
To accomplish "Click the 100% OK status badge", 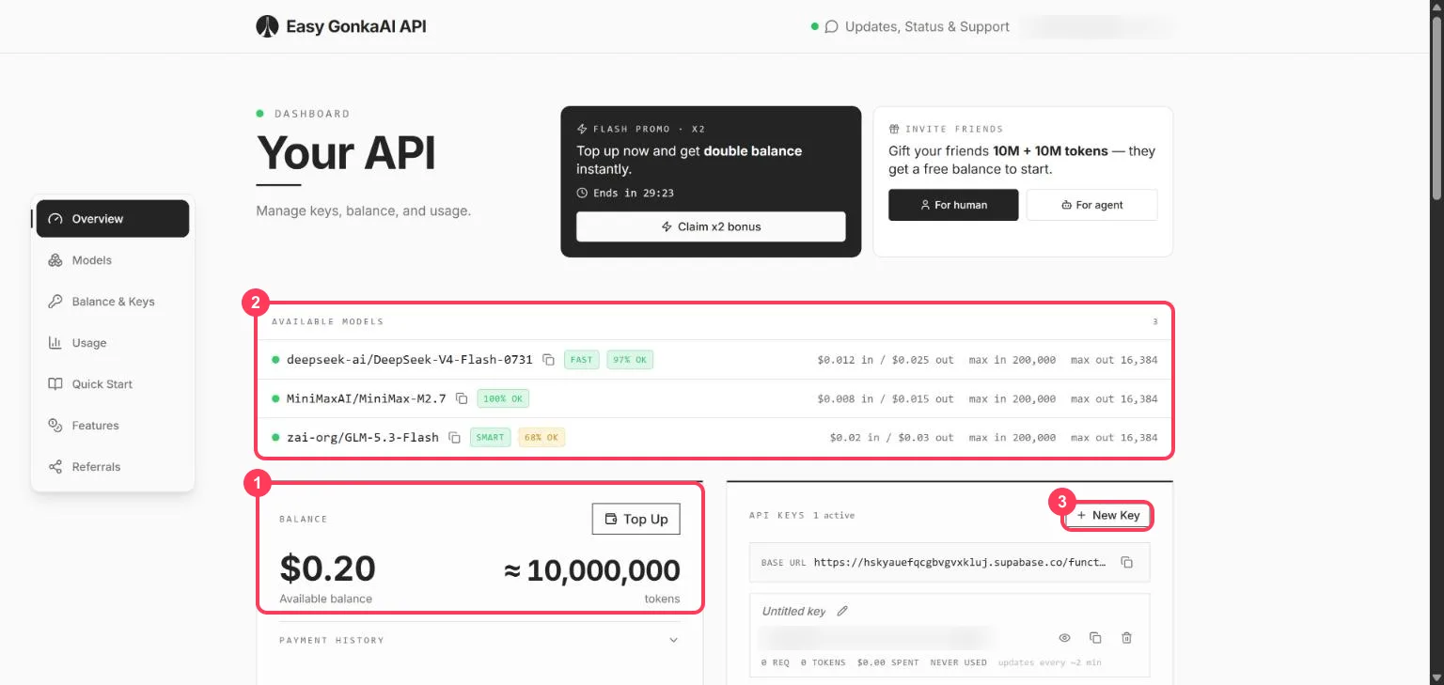I will 503,398.
